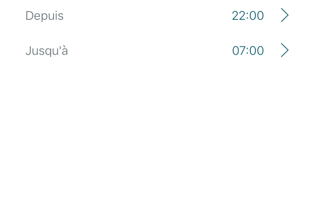Open the Depuis setting row

[158, 16]
